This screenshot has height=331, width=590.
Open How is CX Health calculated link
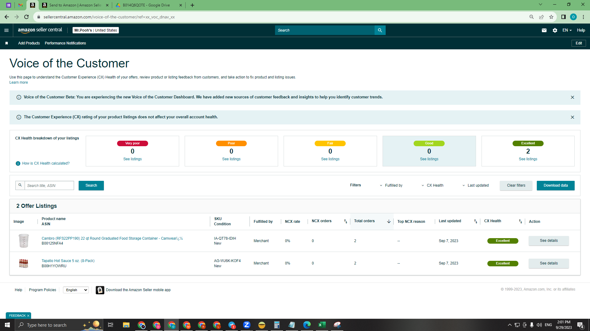[46, 164]
